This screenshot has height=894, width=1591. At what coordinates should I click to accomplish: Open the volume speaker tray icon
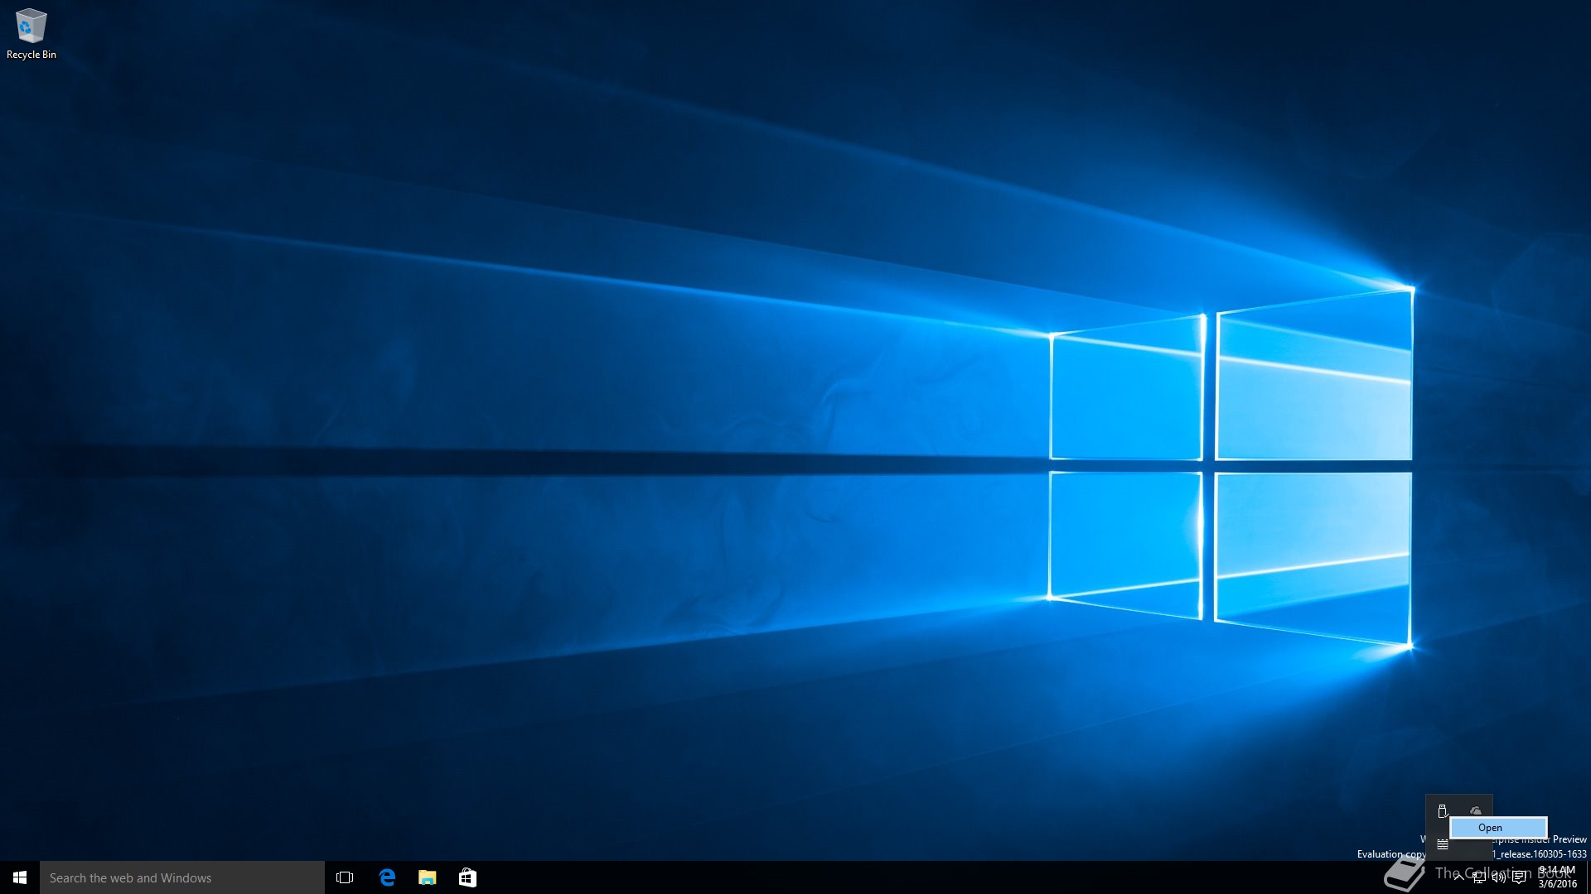(1499, 877)
